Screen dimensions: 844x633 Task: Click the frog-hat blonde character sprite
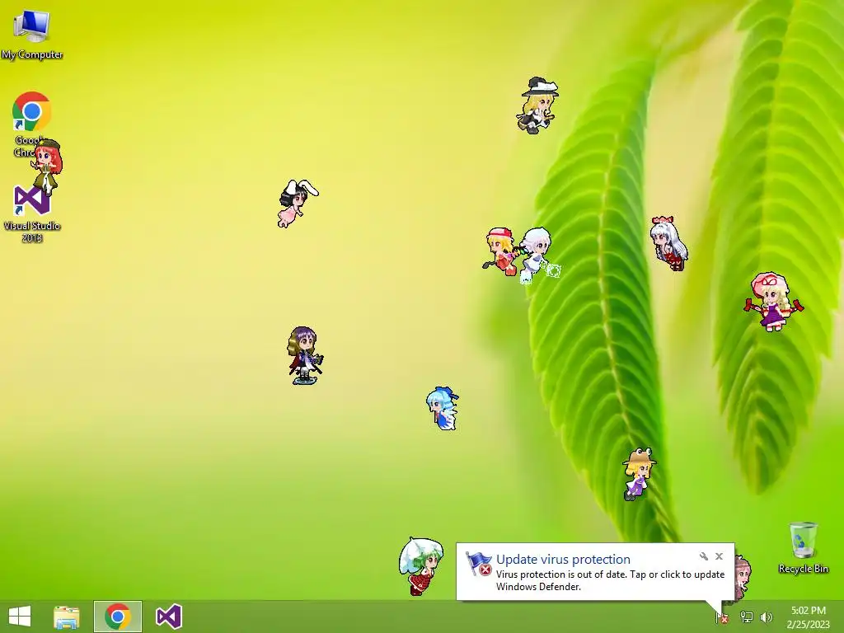[639, 474]
